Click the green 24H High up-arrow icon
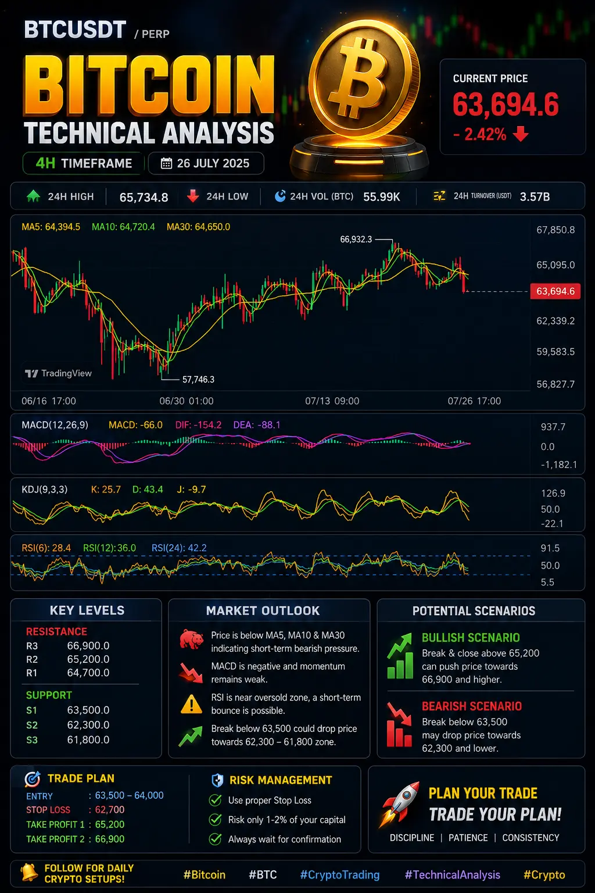Viewport: 595px width, 893px height. pos(33,196)
